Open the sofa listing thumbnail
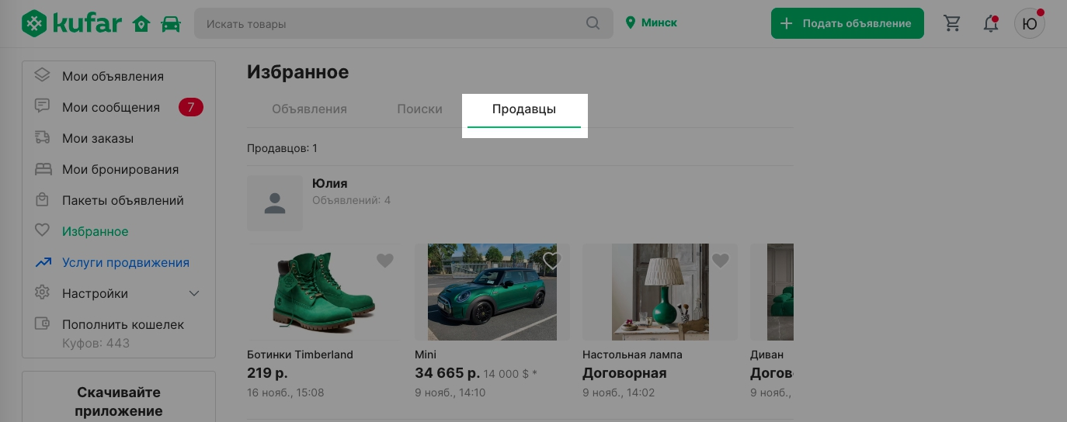The width and height of the screenshot is (1067, 422). coord(772,292)
